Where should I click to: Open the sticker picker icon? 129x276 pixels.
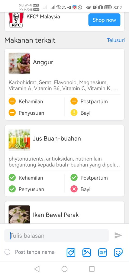118,253
